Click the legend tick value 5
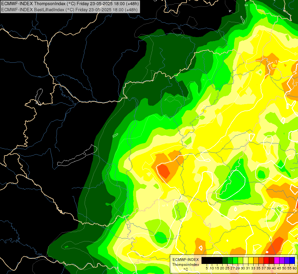 pos(207,268)
